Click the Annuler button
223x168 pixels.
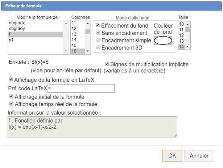coord(199,156)
